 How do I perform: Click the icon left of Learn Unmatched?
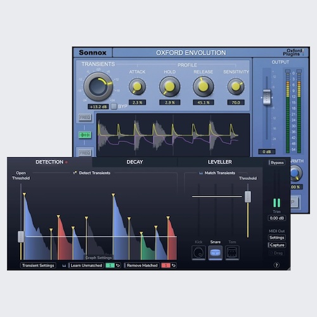(64, 266)
